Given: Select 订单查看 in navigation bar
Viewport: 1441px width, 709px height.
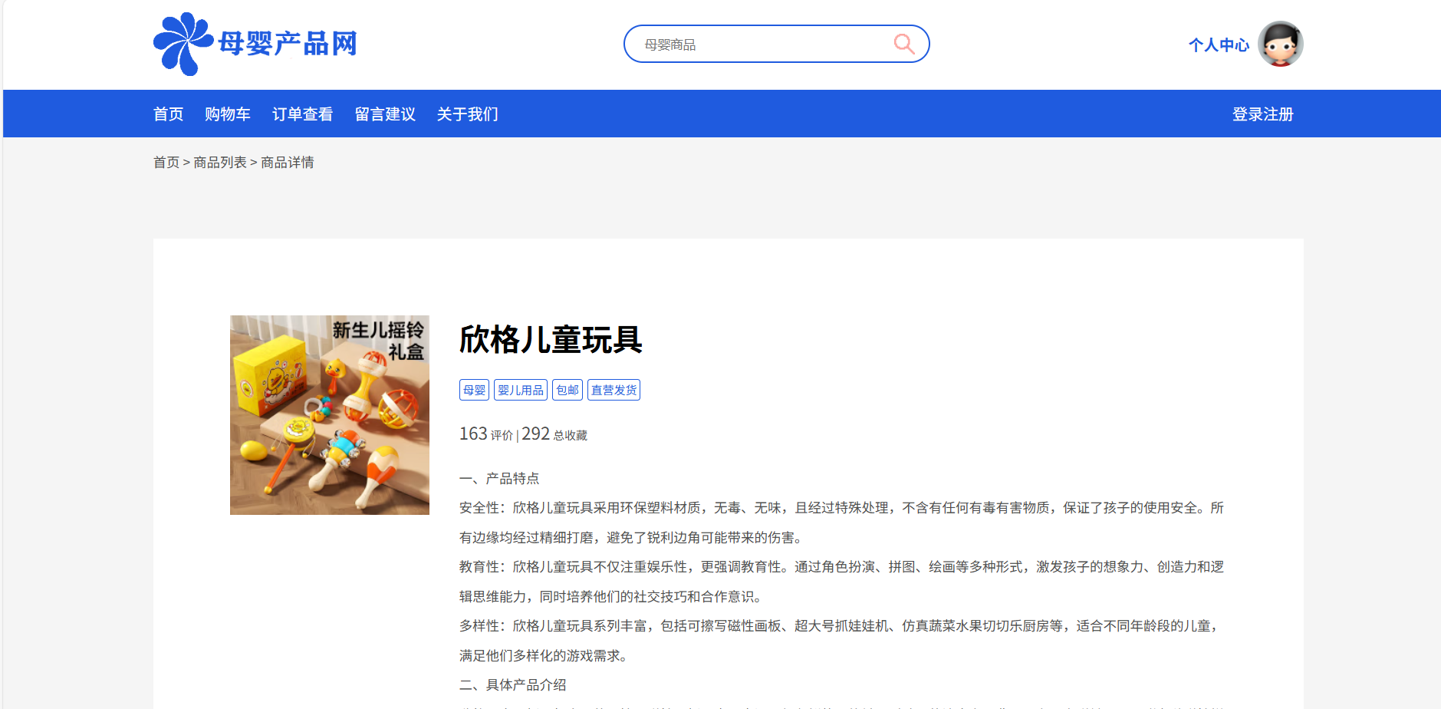Looking at the screenshot, I should pyautogui.click(x=302, y=114).
